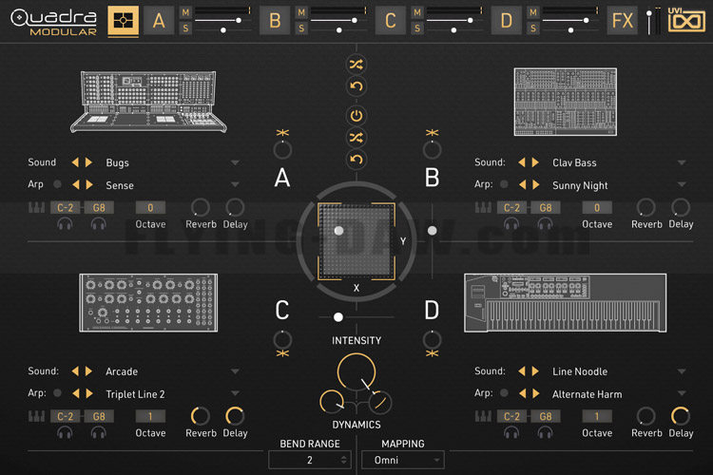Click the asterisk icon above layer A
Screen dimensions: 713x475
pyautogui.click(x=282, y=133)
